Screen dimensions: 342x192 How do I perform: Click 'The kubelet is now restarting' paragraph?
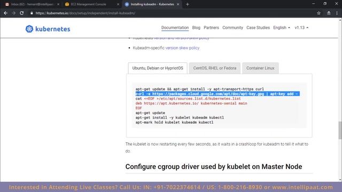pyautogui.click(x=216, y=148)
